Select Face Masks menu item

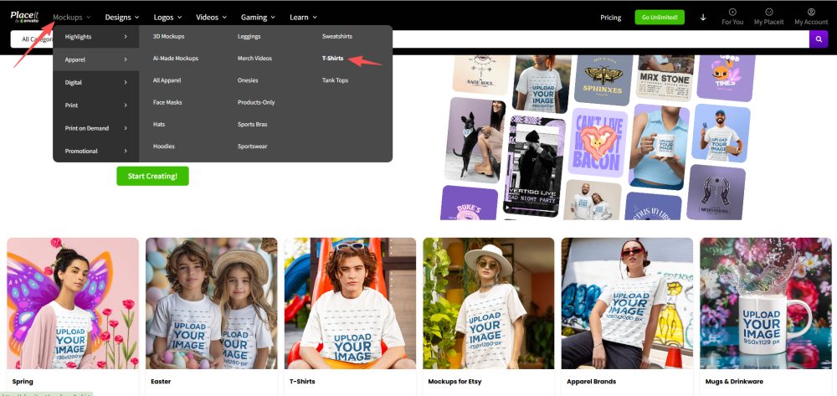click(167, 102)
